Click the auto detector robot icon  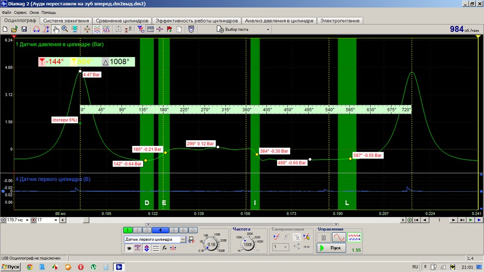pos(191,29)
